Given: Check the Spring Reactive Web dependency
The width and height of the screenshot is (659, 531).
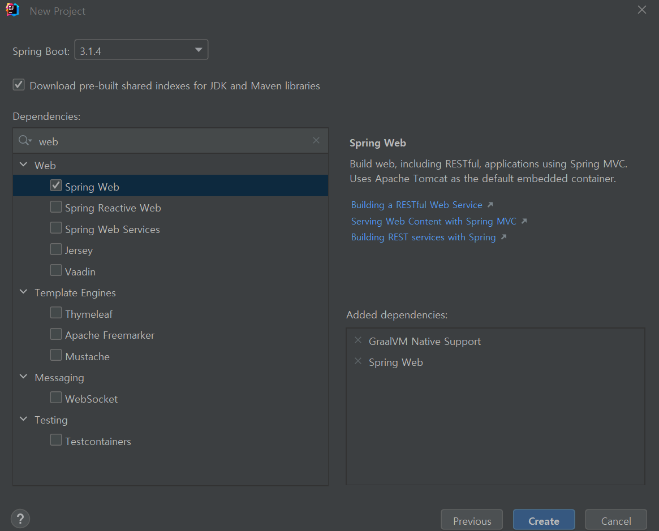Looking at the screenshot, I should [x=56, y=206].
